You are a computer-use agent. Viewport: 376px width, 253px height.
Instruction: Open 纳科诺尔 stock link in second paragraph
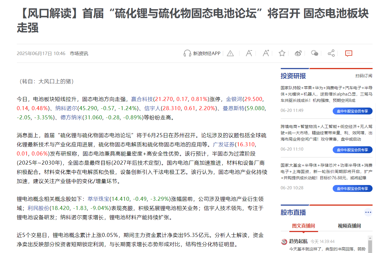click(x=66, y=108)
